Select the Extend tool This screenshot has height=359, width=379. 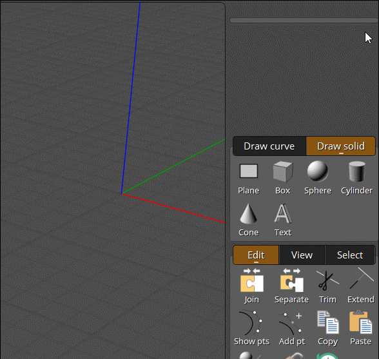click(x=361, y=286)
